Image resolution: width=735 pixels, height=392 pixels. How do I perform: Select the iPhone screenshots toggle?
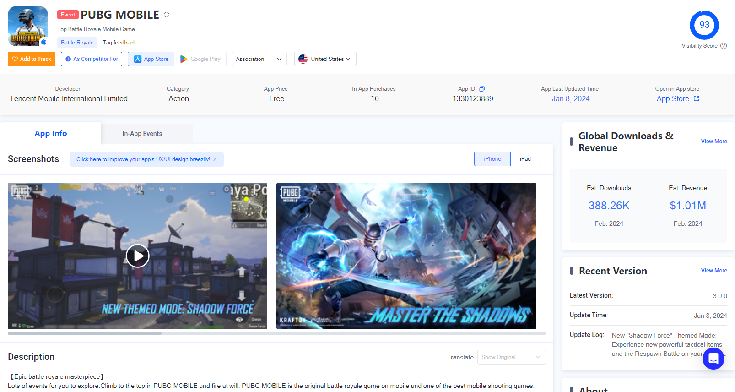(x=492, y=159)
